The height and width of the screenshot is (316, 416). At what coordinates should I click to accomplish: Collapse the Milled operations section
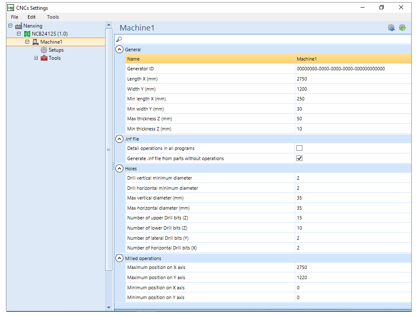[120, 258]
